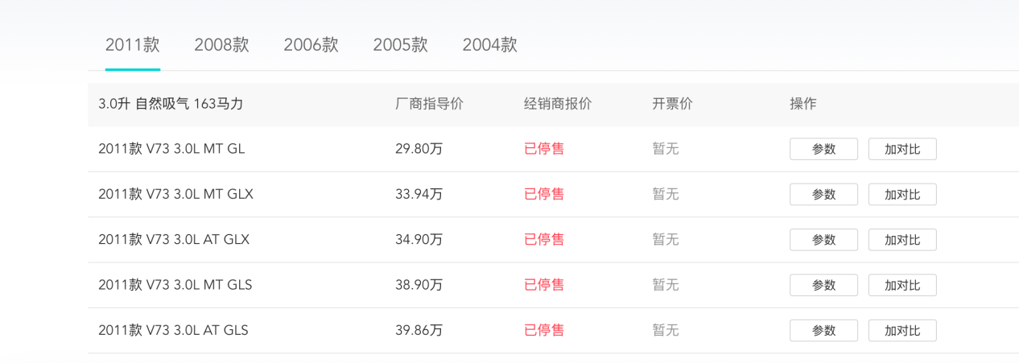
Task: Switch to the 2011款 tab
Action: click(133, 45)
